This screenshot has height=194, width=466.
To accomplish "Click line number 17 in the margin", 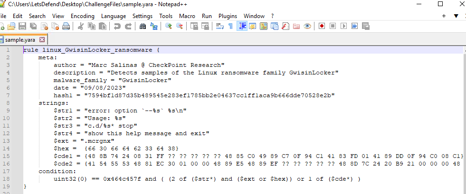I will pyautogui.click(x=8, y=171).
